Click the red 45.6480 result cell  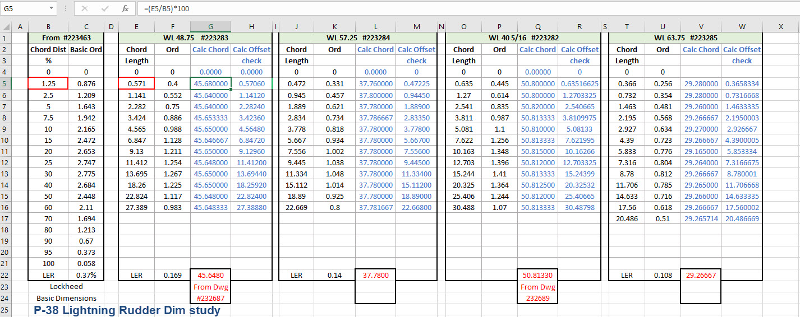click(210, 275)
